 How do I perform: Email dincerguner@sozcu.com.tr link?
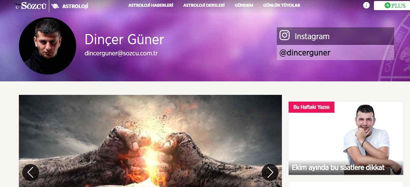(121, 53)
